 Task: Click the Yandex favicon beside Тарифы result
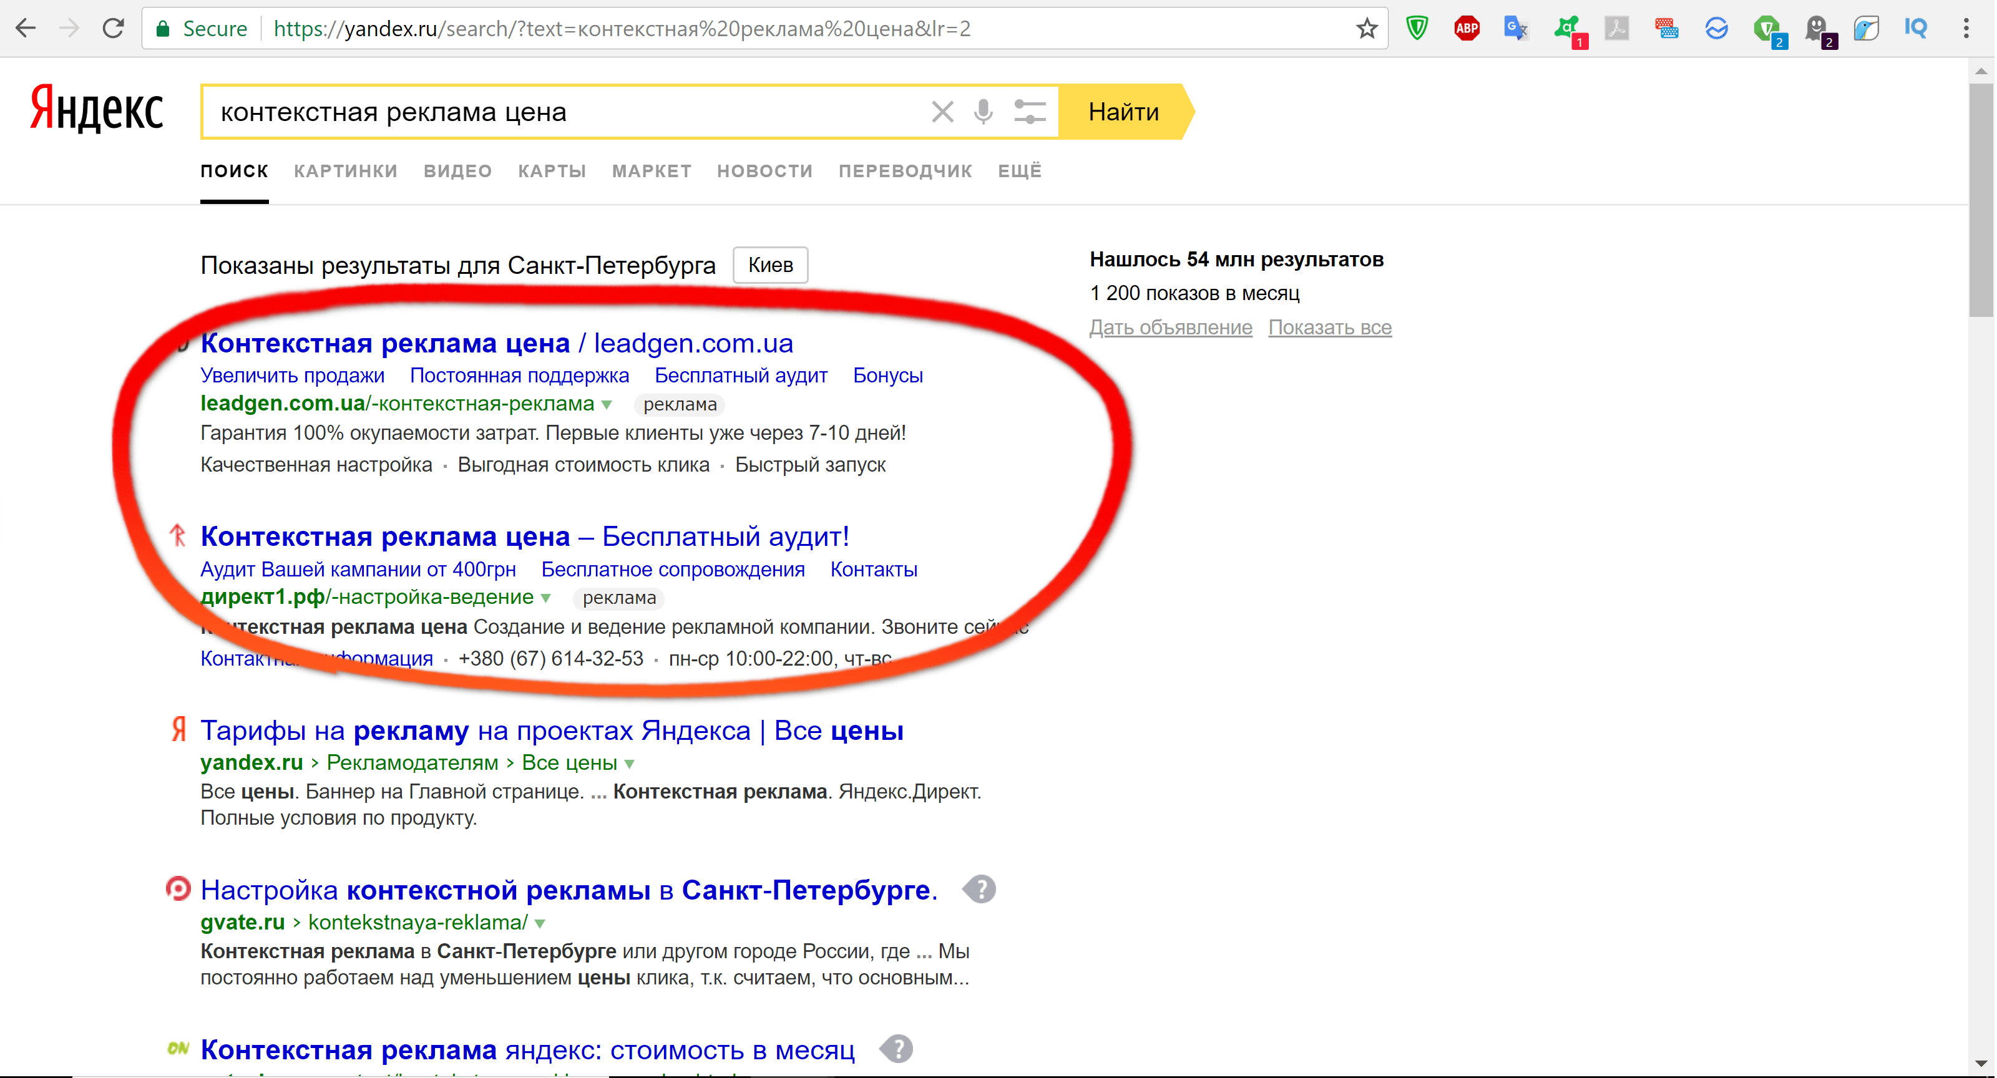[178, 729]
